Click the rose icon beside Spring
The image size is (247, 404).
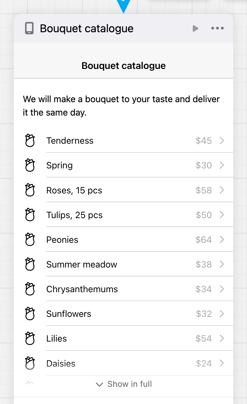30,165
